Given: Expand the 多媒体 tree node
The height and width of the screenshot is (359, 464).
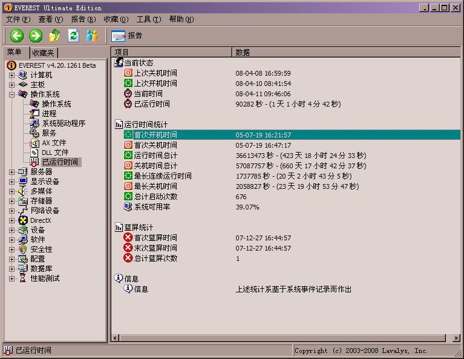Looking at the screenshot, I should point(11,191).
